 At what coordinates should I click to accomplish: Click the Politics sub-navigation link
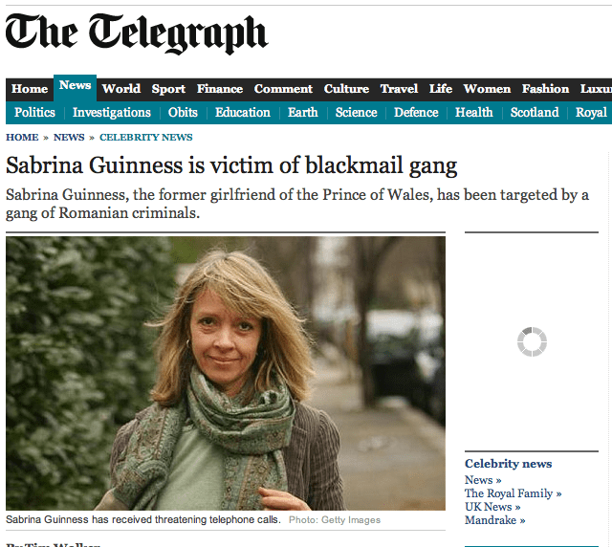tap(34, 113)
